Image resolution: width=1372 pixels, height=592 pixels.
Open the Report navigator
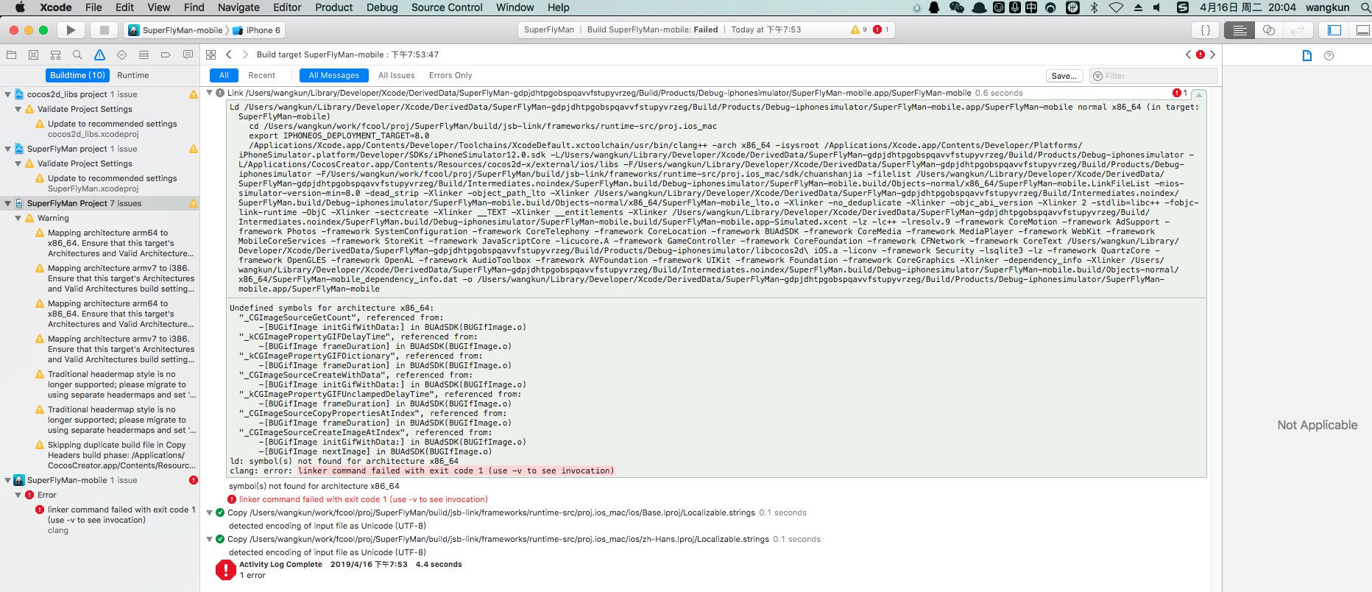click(x=188, y=54)
